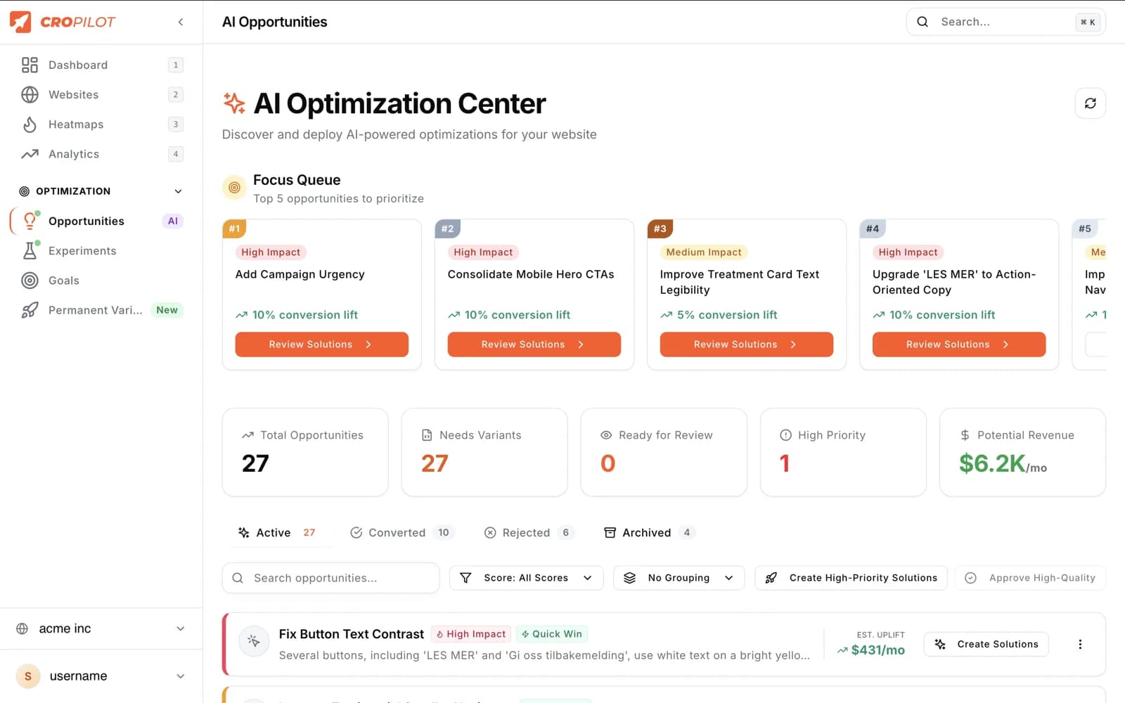This screenshot has height=703, width=1125.
Task: Select the Opportunities lightbulb icon
Action: coord(29,221)
